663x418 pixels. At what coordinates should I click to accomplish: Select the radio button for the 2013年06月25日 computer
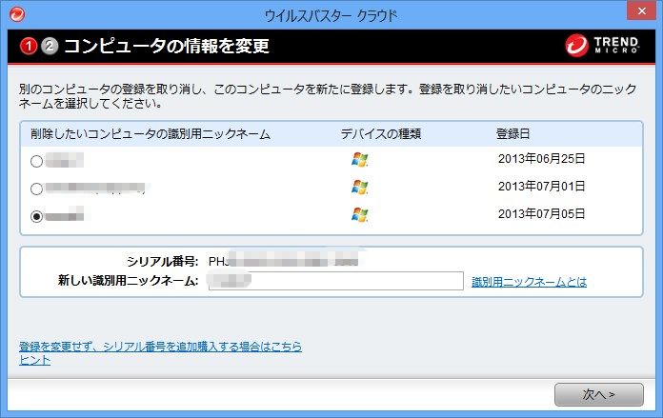click(x=37, y=161)
